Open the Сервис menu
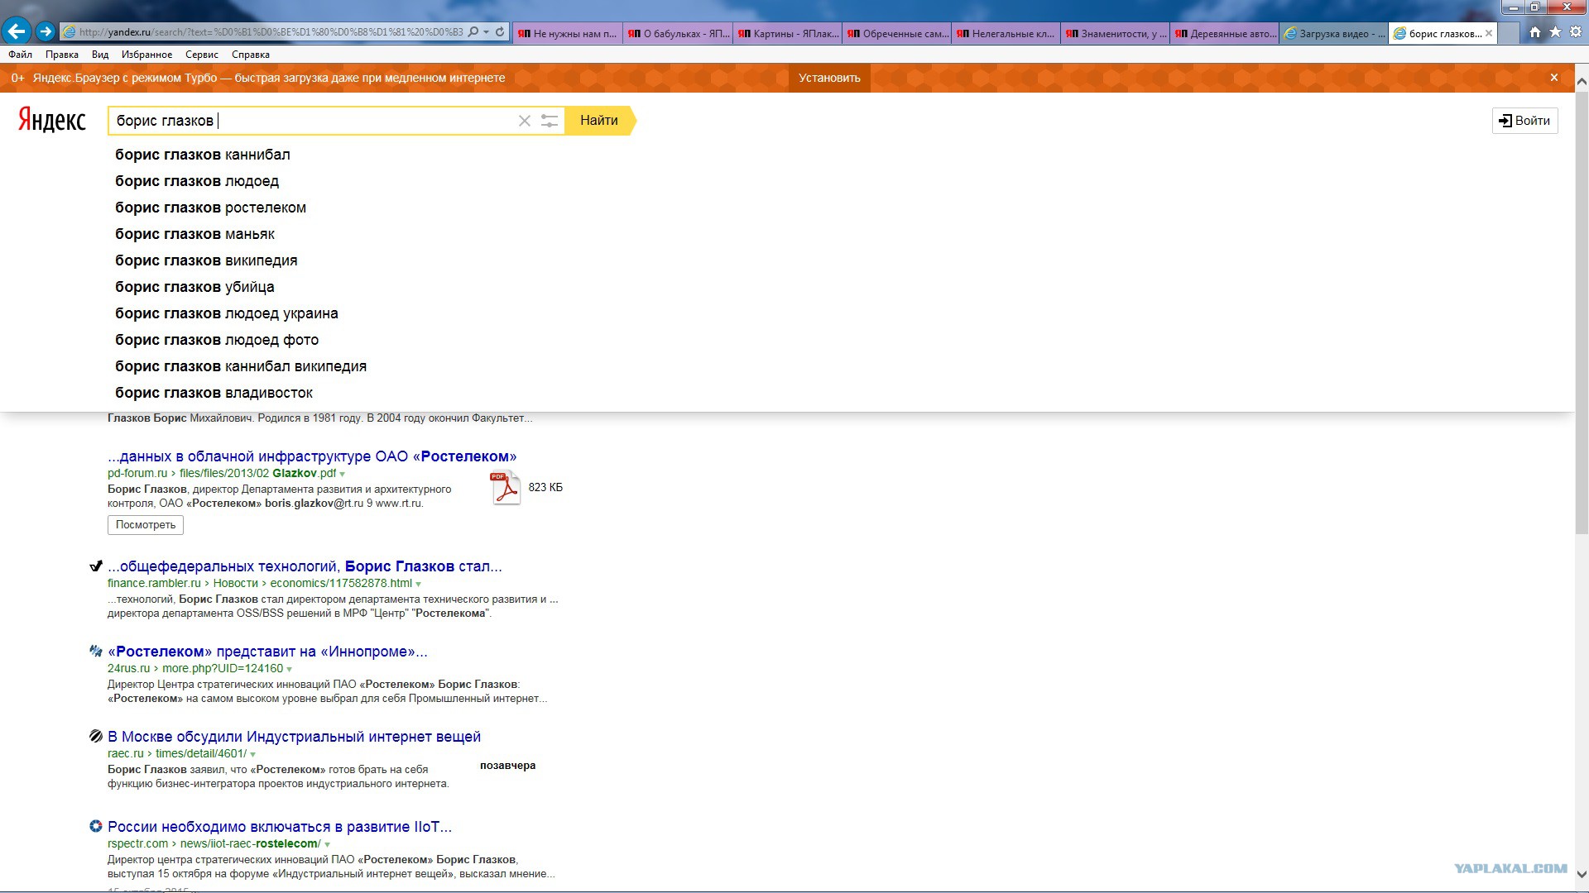The image size is (1589, 893). coord(202,55)
